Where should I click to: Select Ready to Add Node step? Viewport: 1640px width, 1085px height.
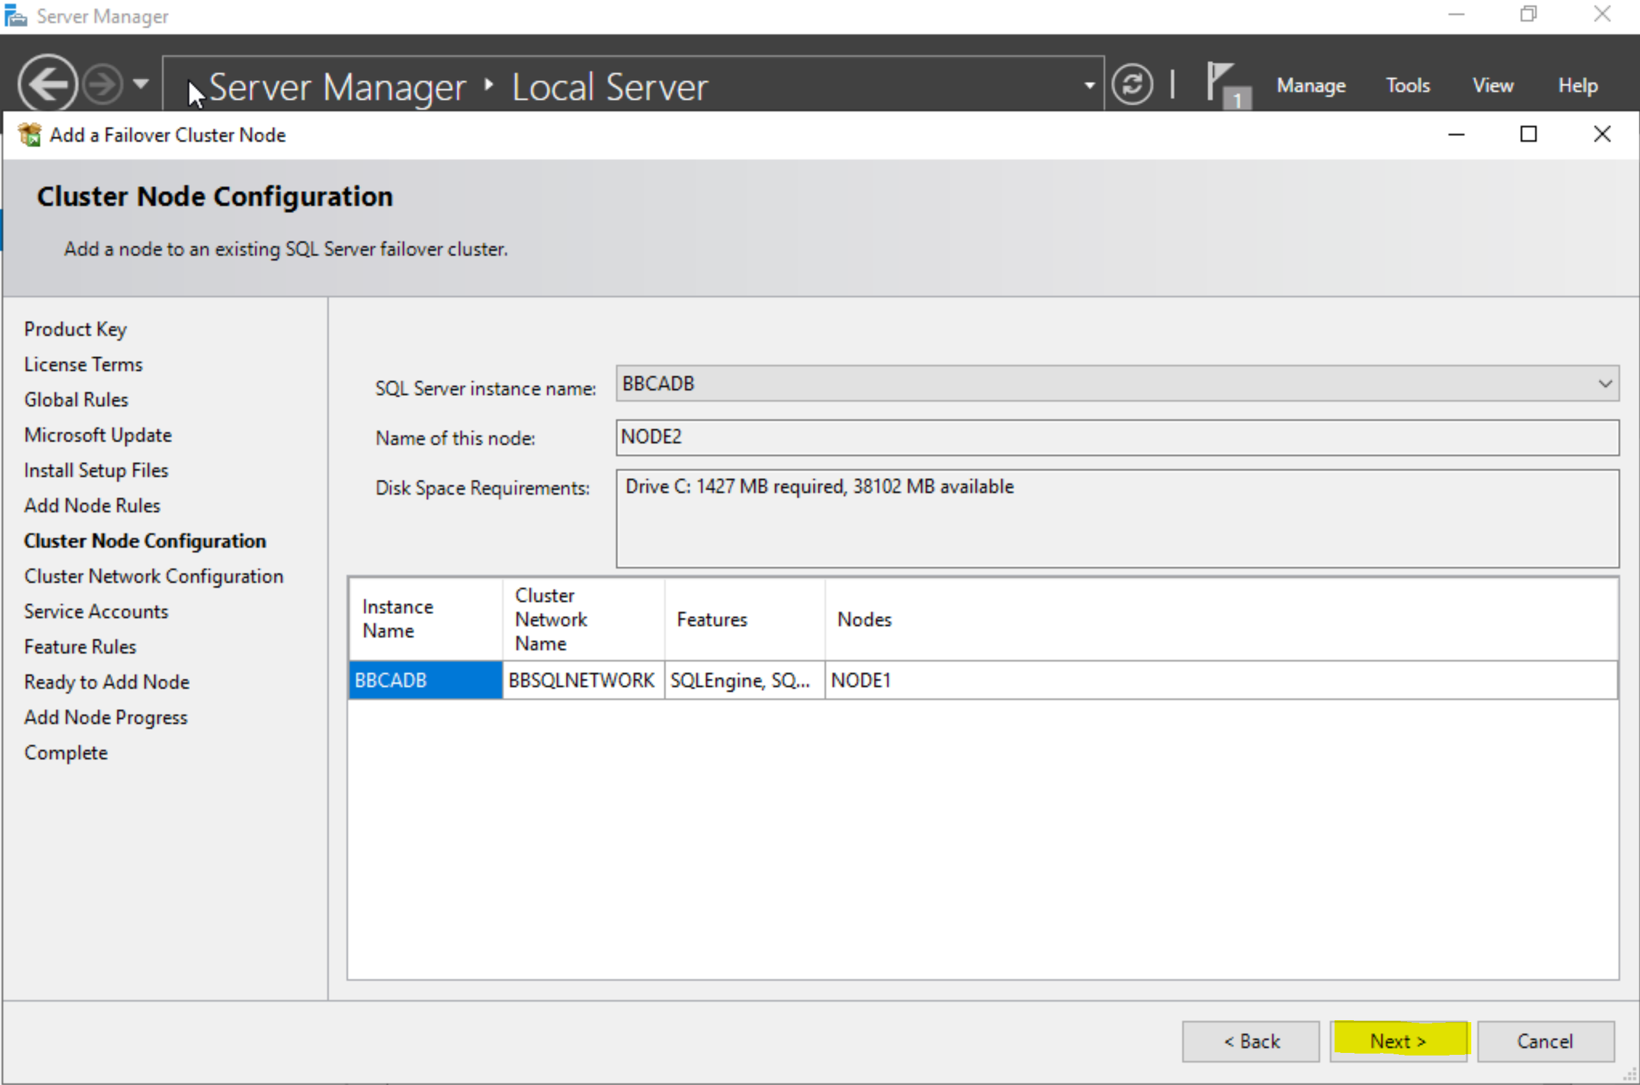107,682
